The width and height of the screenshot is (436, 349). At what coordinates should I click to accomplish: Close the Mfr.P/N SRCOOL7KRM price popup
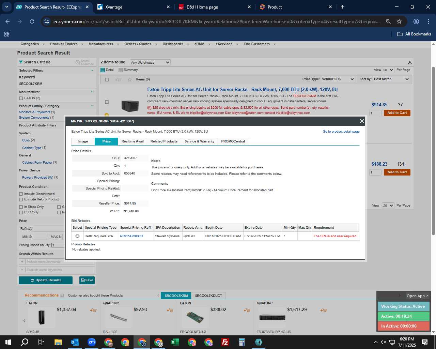[x=362, y=121]
